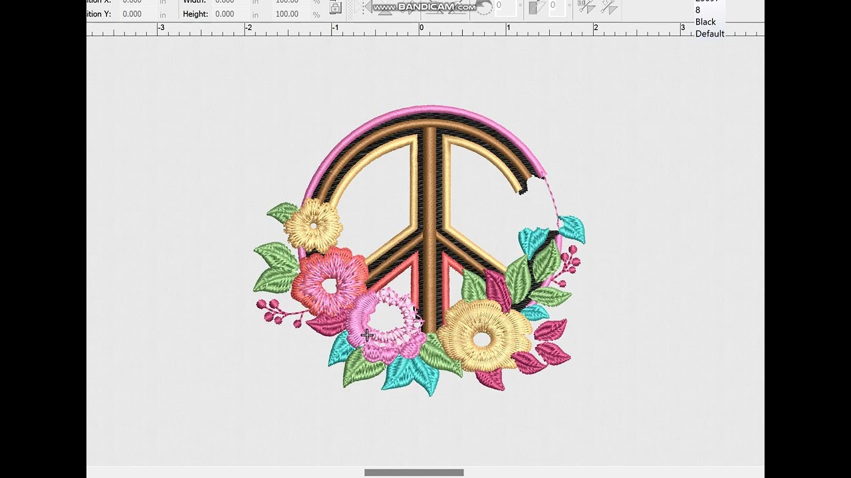Viewport: 851px width, 478px height.
Task: Click the right arrows transform icon
Action: (x=609, y=7)
